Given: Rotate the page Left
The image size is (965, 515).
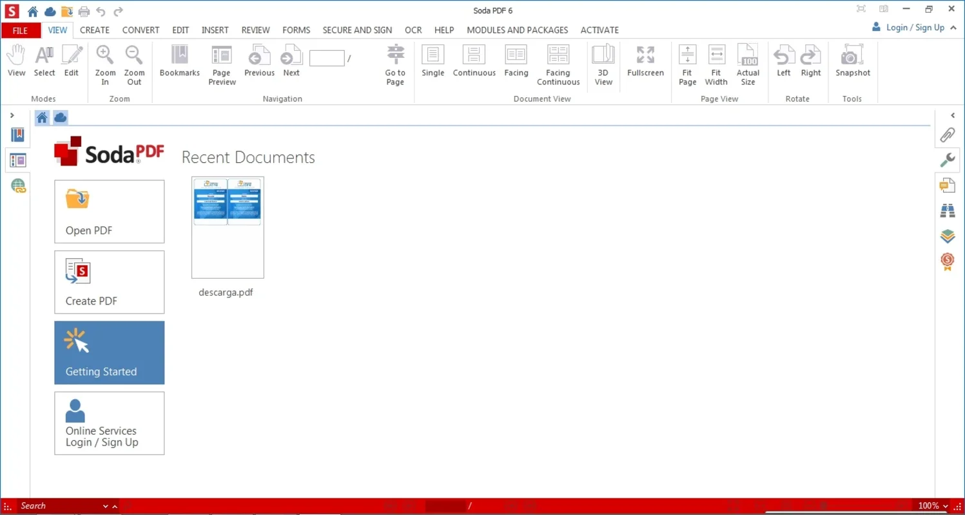Looking at the screenshot, I should tap(784, 61).
